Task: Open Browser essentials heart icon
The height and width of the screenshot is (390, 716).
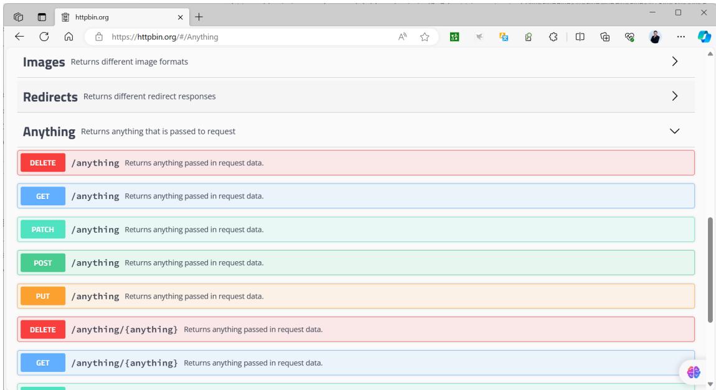Action: point(629,37)
